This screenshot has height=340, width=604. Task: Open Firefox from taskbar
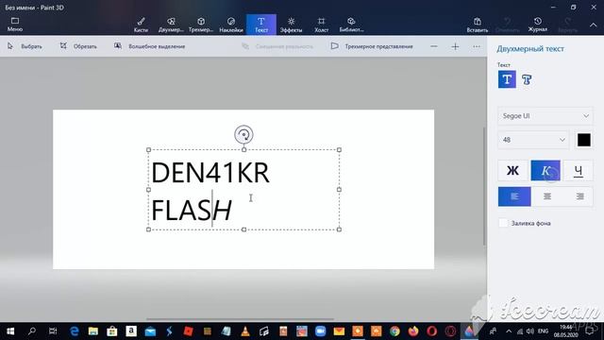coord(413,331)
